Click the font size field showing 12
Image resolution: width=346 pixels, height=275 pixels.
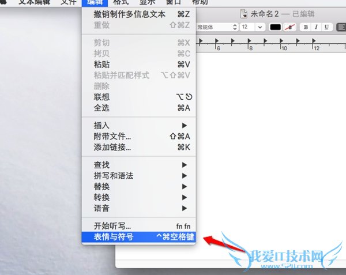(x=248, y=27)
